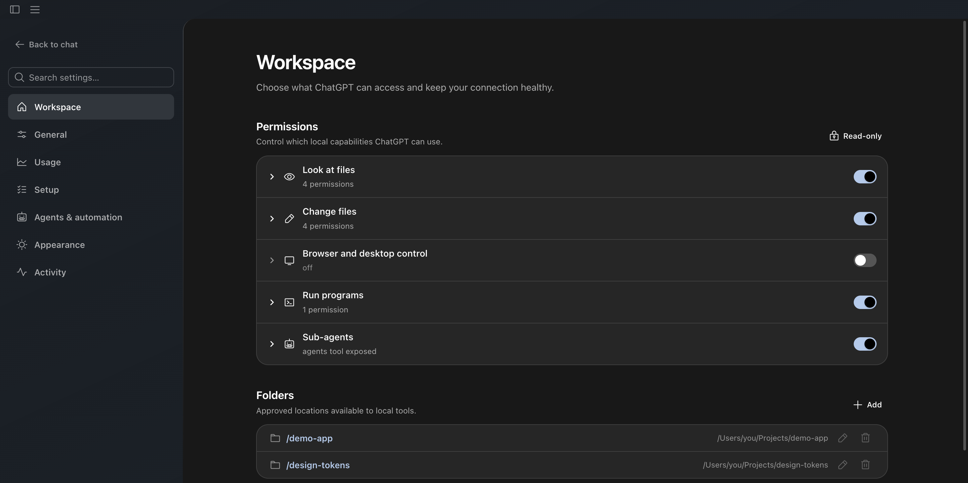Click the monitor icon for Browser and desktop control
The image size is (968, 483).
tap(289, 261)
